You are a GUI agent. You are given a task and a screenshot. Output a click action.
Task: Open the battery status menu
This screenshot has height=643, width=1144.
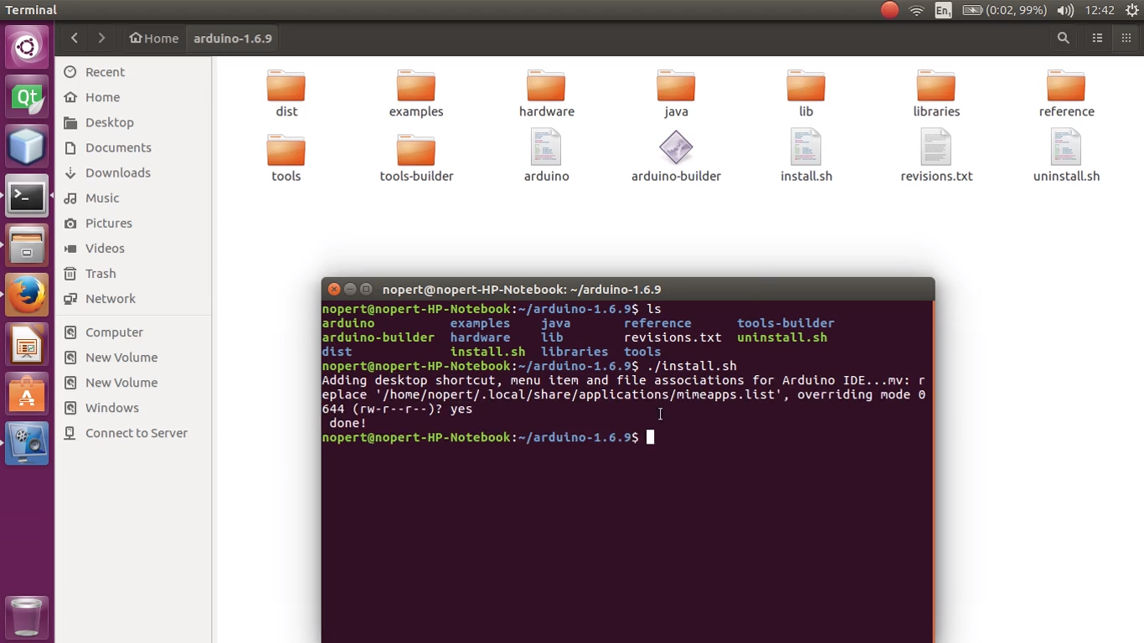(x=972, y=10)
